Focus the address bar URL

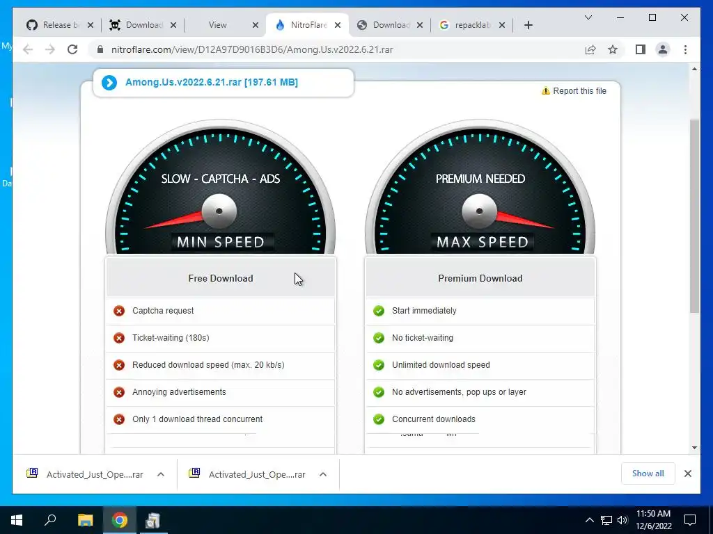pyautogui.click(x=252, y=49)
